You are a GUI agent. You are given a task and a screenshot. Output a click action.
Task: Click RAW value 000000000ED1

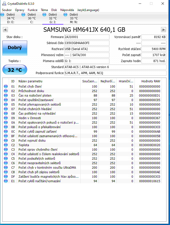coord(150,96)
